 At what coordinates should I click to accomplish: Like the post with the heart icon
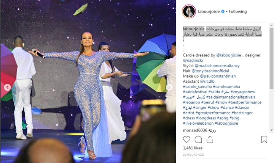click(186, 139)
